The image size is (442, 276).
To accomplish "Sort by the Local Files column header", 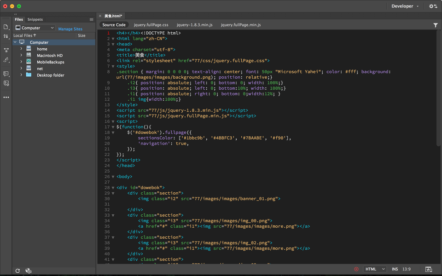I will tap(25, 35).
